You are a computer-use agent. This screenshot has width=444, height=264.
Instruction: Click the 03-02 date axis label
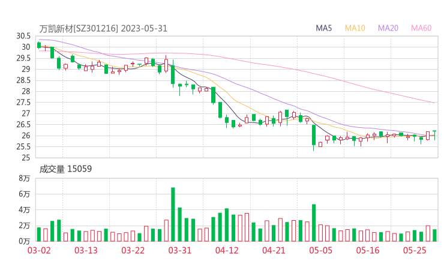pyautogui.click(x=38, y=250)
